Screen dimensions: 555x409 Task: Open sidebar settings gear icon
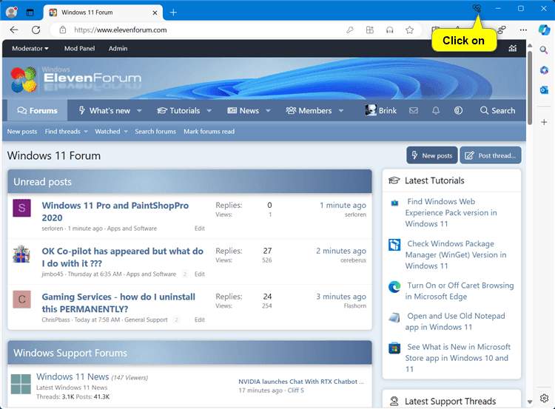(544, 398)
